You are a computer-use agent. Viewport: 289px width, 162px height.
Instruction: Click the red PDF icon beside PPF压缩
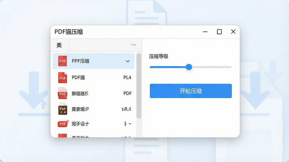coord(62,61)
